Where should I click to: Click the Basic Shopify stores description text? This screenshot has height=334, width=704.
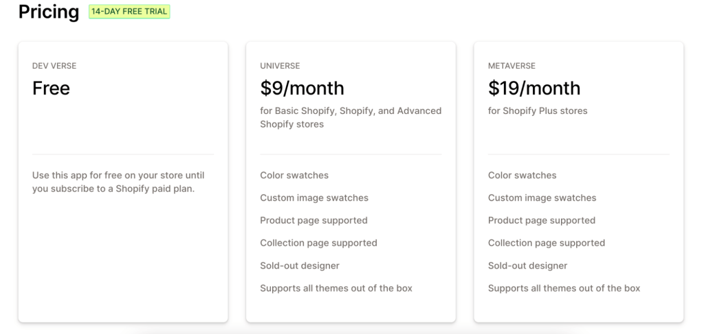[x=351, y=117]
